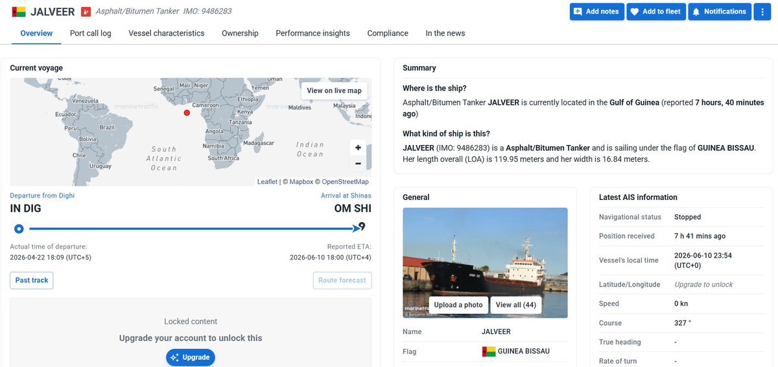Zoom out on the voyage map
This screenshot has width=778, height=367.
tap(358, 164)
